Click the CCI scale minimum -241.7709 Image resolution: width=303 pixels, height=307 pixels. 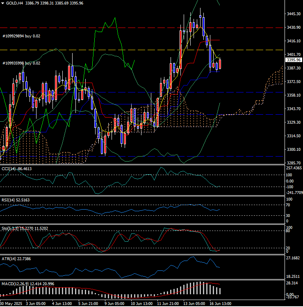pyautogui.click(x=294, y=193)
